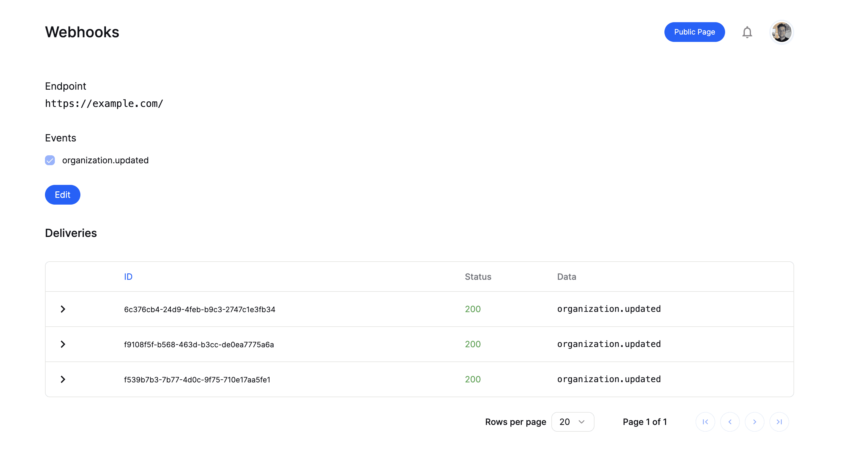Click the endpoint URL field
The image size is (844, 469).
(104, 104)
